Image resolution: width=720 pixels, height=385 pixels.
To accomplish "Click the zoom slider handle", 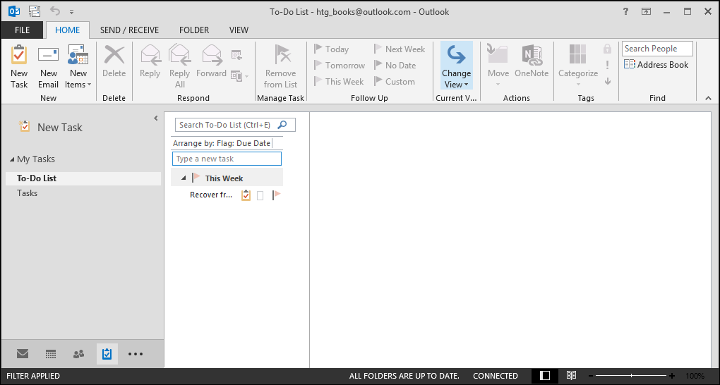I will pyautogui.click(x=631, y=375).
